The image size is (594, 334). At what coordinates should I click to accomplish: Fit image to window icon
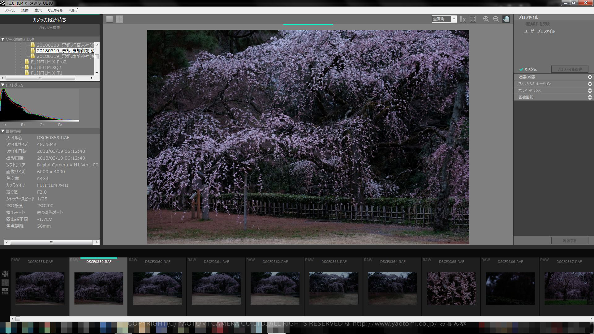(x=473, y=19)
